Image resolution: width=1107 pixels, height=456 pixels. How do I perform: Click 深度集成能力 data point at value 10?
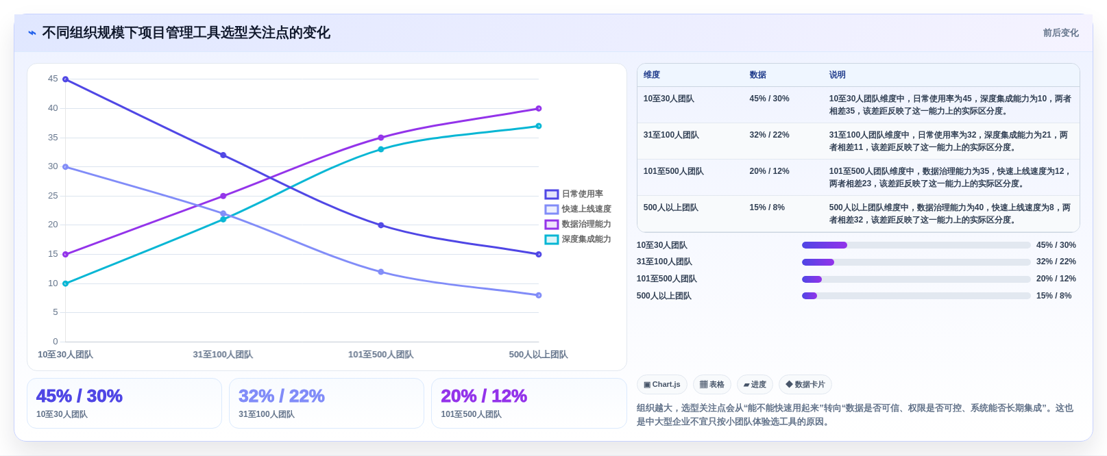(x=66, y=283)
